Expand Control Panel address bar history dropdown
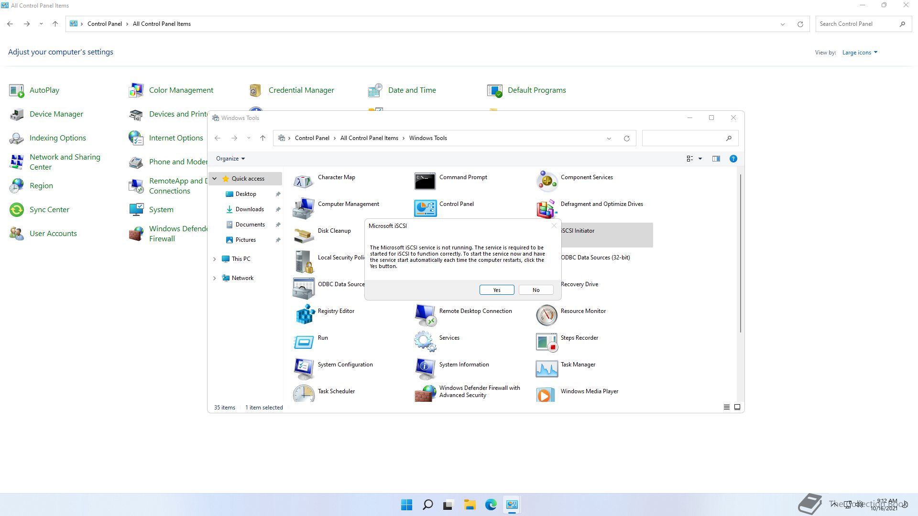 point(783,24)
